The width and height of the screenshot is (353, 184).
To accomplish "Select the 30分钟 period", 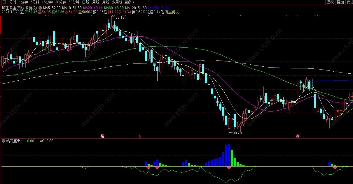I will [x=61, y=2].
